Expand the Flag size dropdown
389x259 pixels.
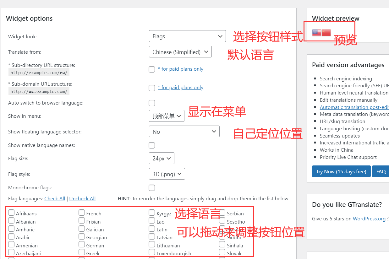(161, 159)
